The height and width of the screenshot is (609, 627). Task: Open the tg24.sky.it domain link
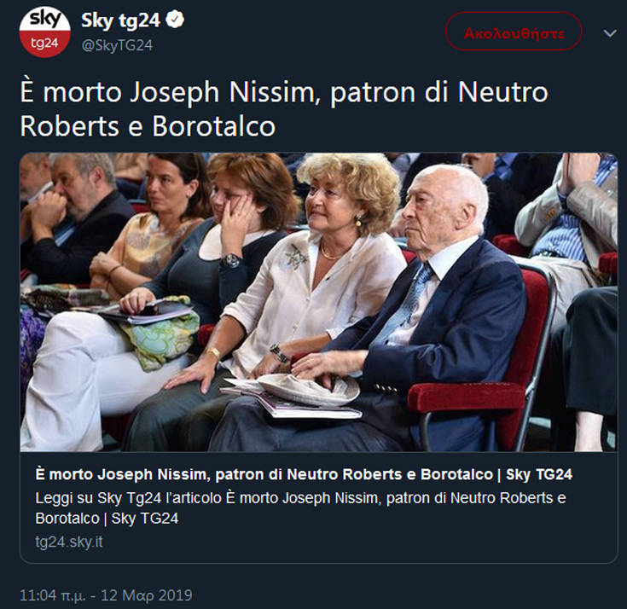coord(69,542)
